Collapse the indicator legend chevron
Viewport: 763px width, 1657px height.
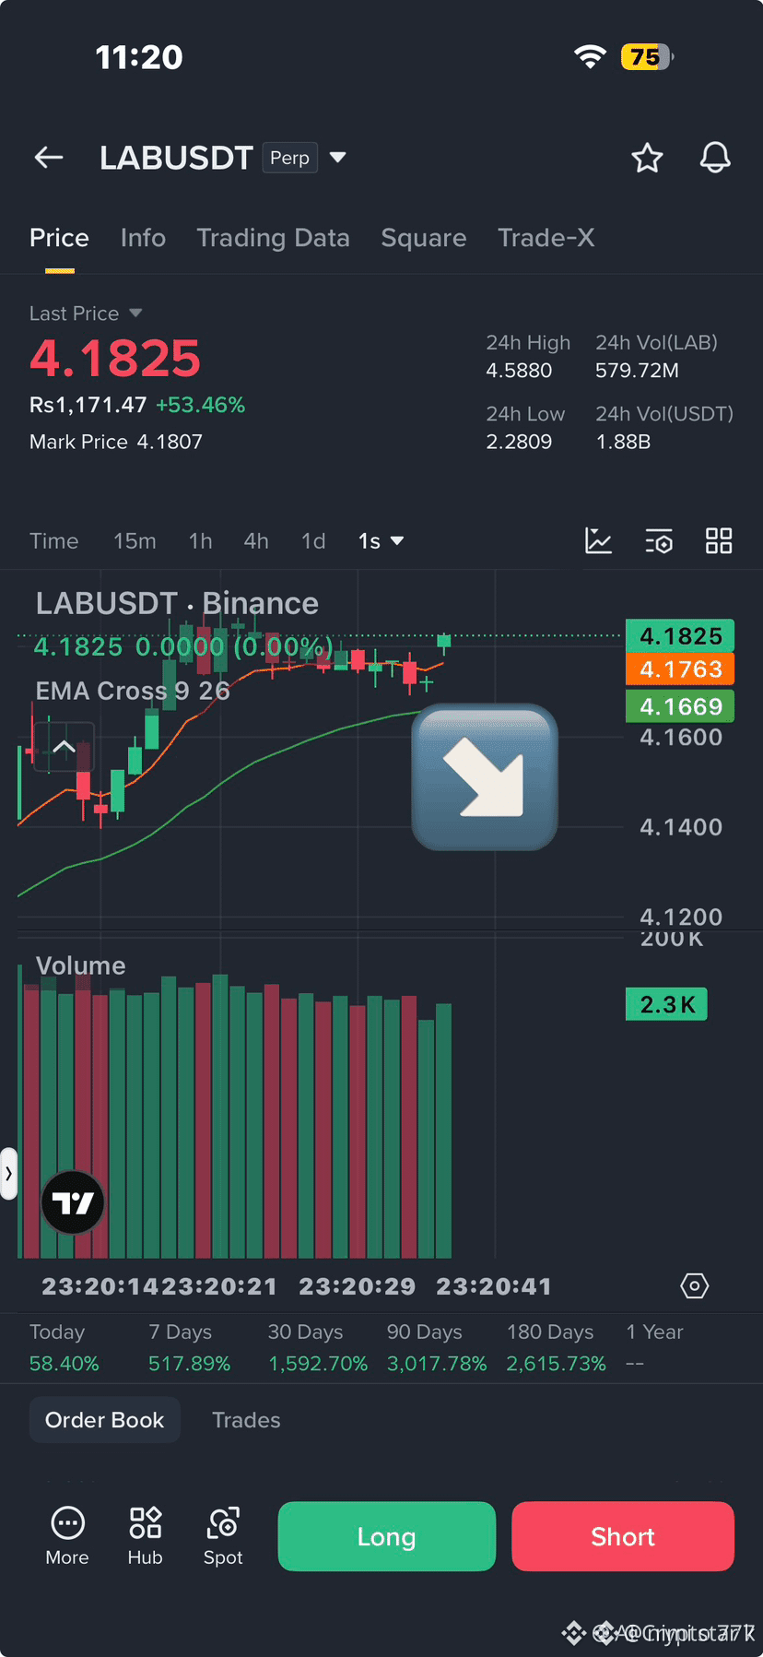(64, 747)
